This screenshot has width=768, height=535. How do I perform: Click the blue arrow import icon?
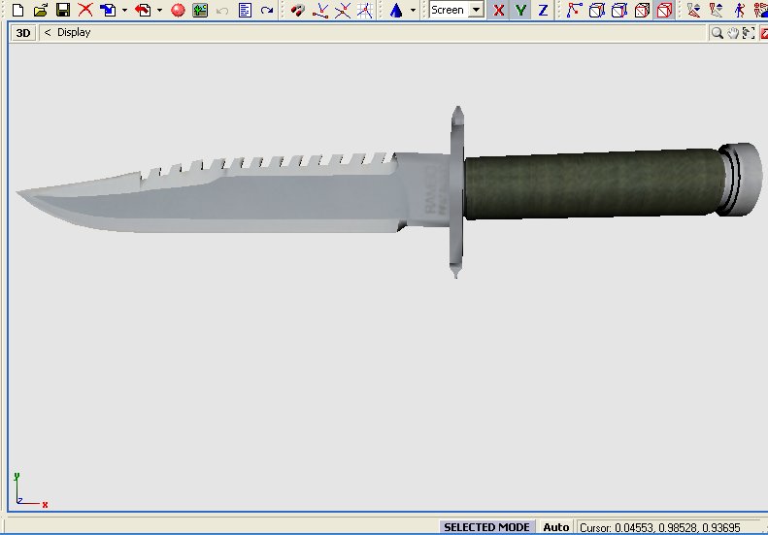(x=107, y=10)
